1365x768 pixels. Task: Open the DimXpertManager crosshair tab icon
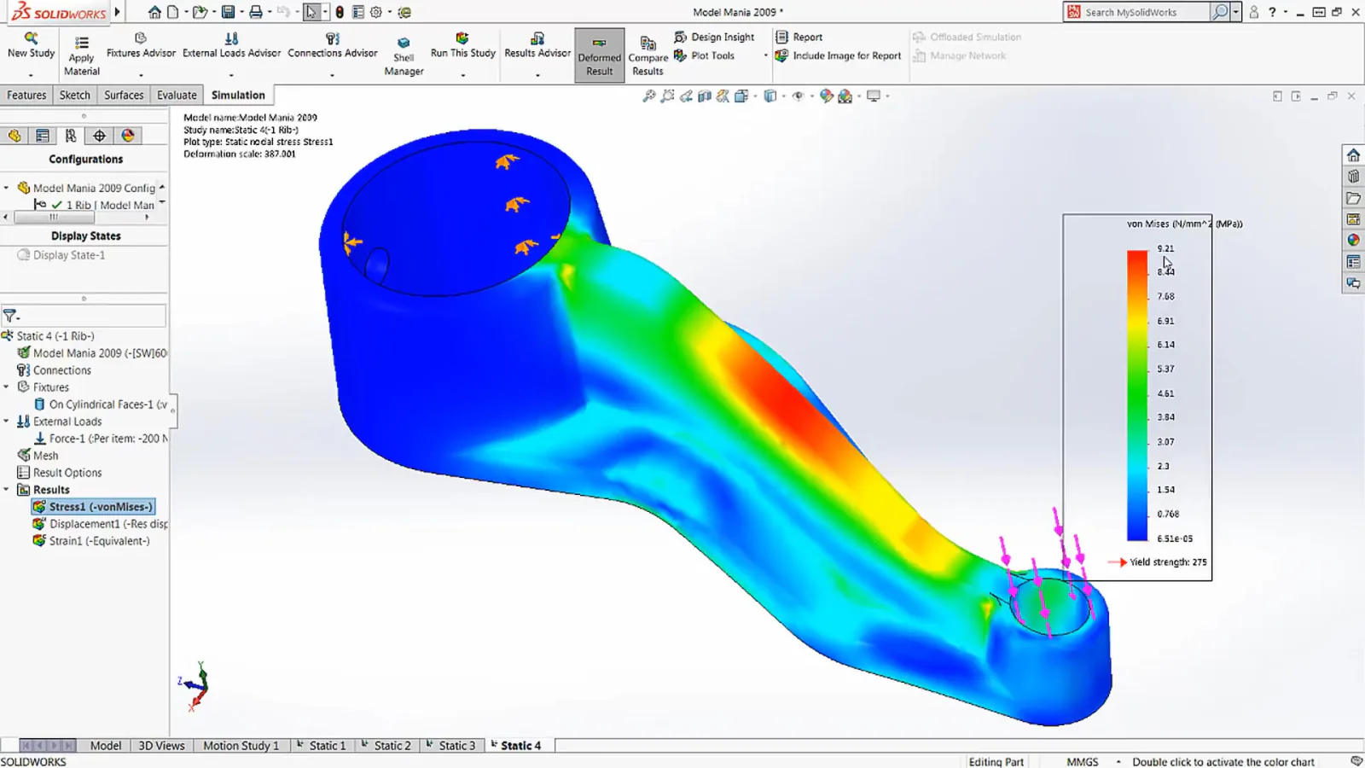click(99, 136)
